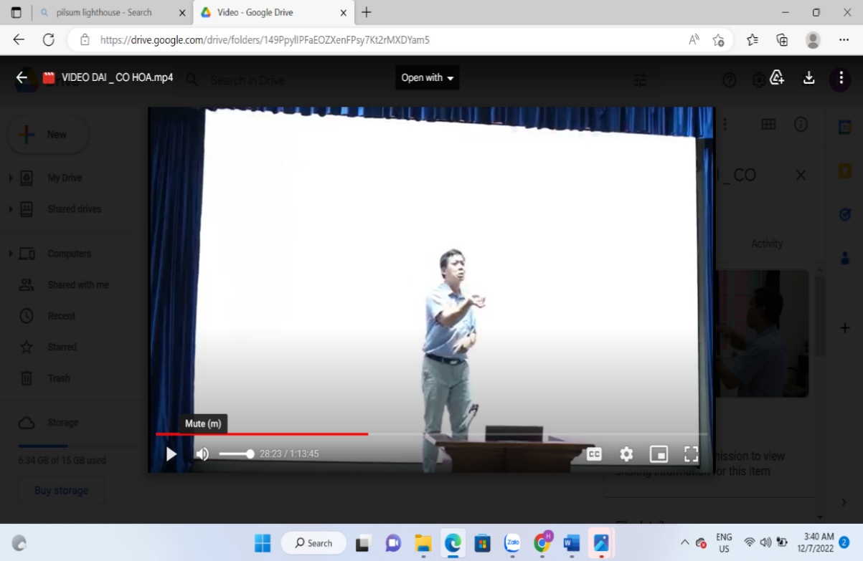Image resolution: width=863 pixels, height=561 pixels.
Task: Open Windows Start menu
Action: 263,543
